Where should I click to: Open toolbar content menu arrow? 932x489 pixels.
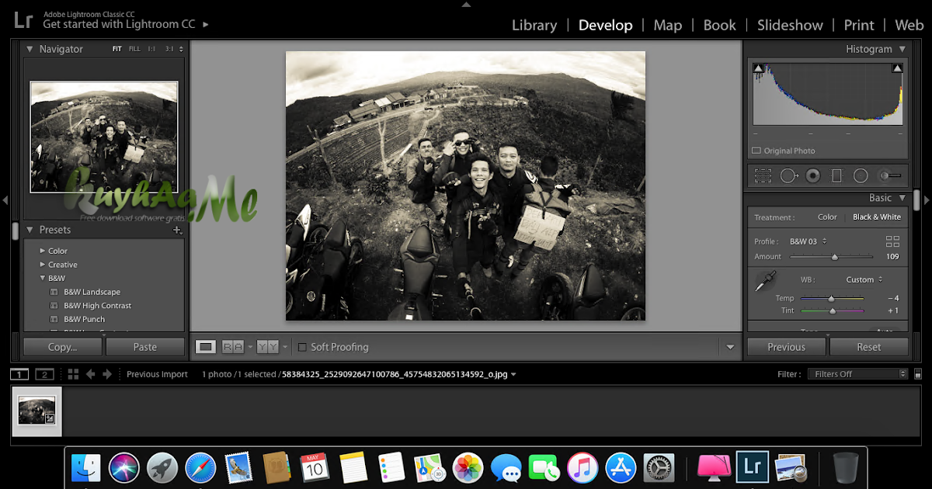pos(730,347)
